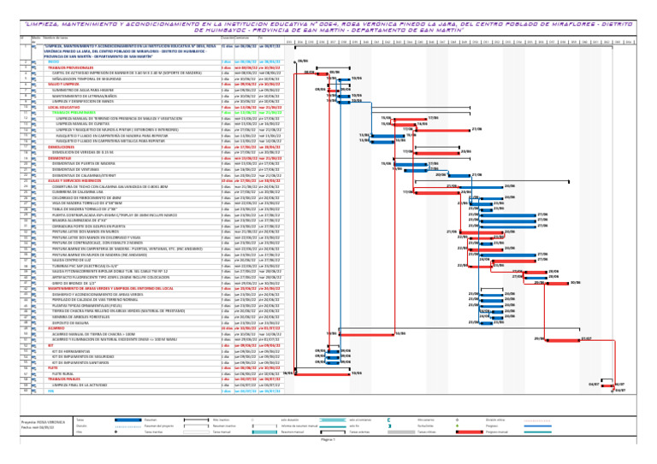Click the red LIMPIEZA Y RASQUETEO bar ending 21/06
The height and width of the screenshot is (464, 657).
tap(442, 130)
